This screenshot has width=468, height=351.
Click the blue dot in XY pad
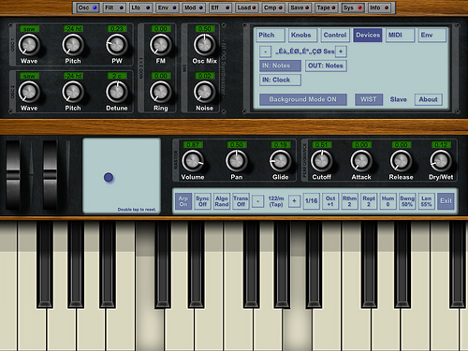coord(109,177)
